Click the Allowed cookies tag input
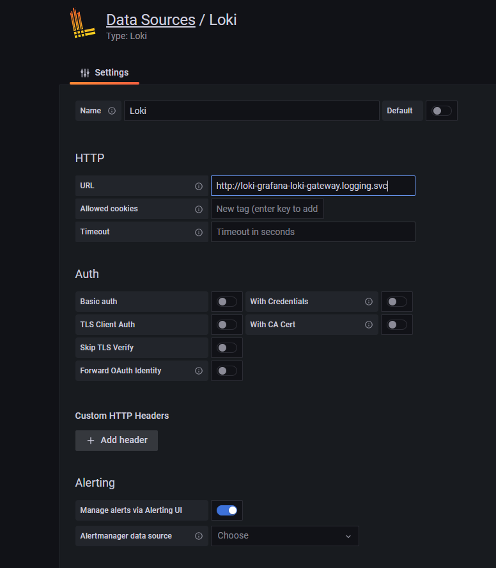Screen dimensions: 496x568 (267, 209)
